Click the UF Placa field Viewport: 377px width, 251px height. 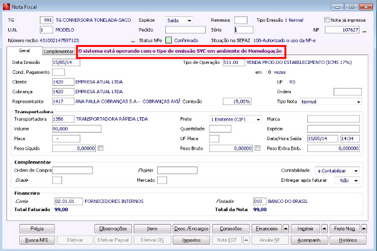(214, 138)
